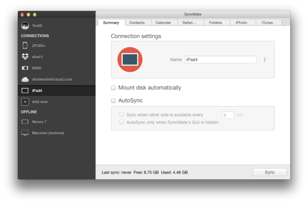Image resolution: width=308 pixels, height=204 pixels.
Task: Click the iPad4 tablet icon in sidebar
Action: coord(25,91)
